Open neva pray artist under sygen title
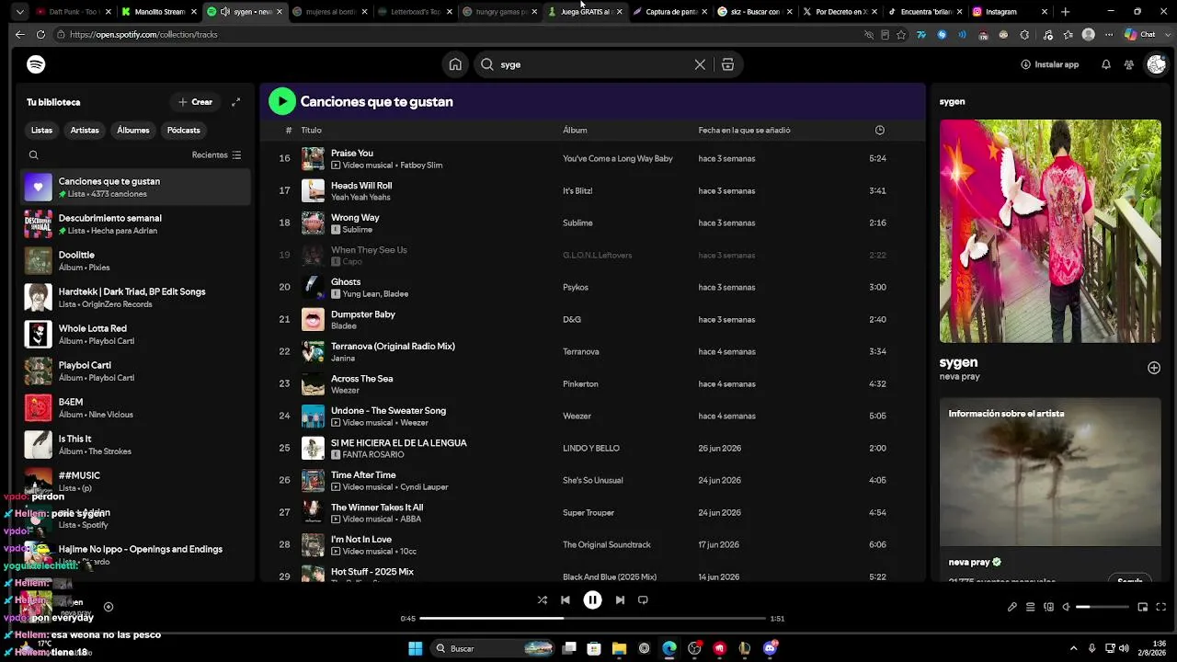The image size is (1177, 662). click(959, 377)
